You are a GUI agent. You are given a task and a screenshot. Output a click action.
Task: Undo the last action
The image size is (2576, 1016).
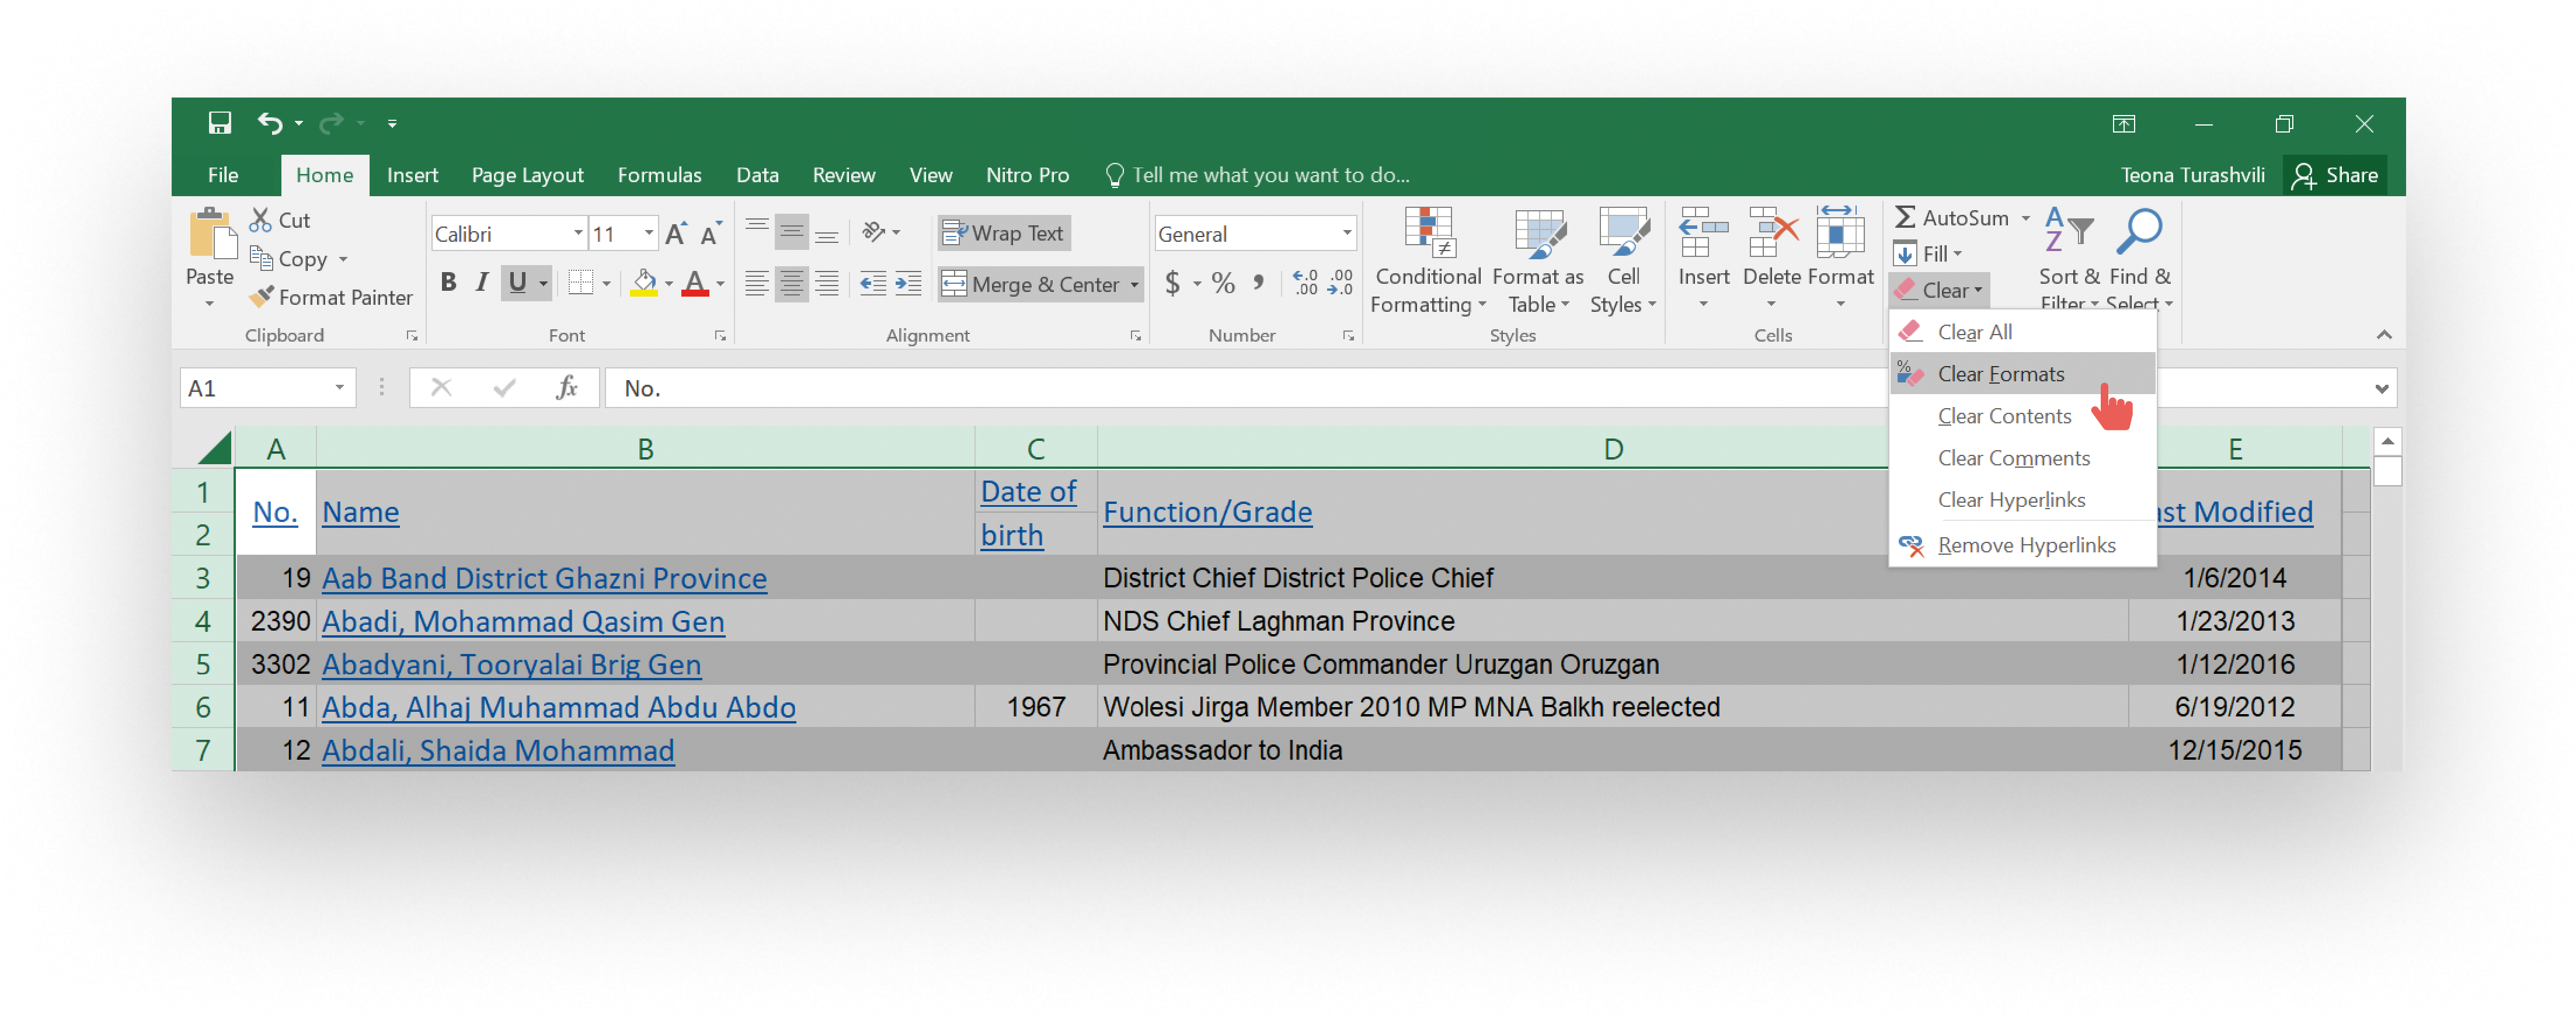(x=269, y=123)
